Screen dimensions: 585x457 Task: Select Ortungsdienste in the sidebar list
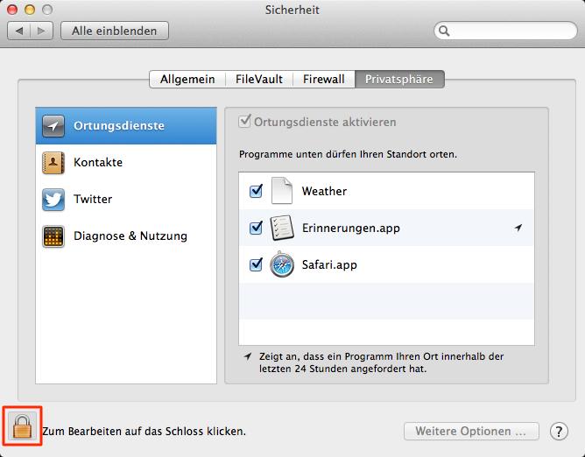click(x=126, y=126)
